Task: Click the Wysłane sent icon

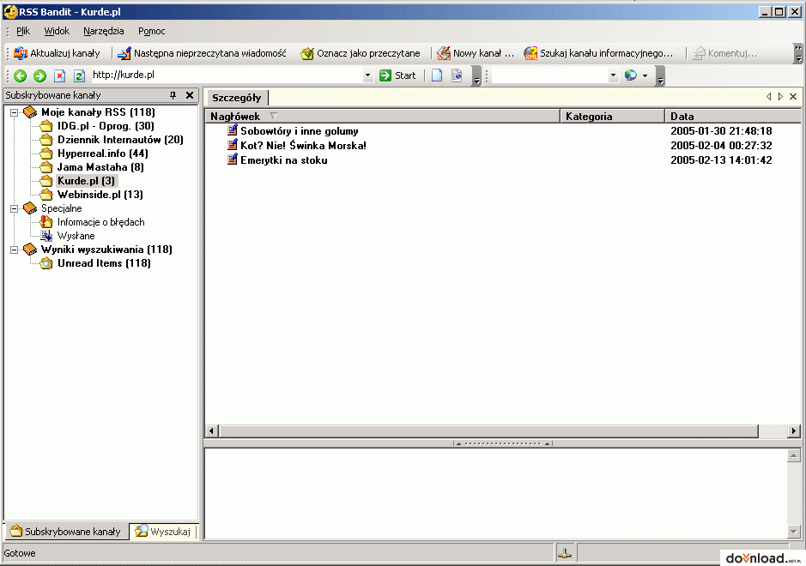Action: pos(46,236)
